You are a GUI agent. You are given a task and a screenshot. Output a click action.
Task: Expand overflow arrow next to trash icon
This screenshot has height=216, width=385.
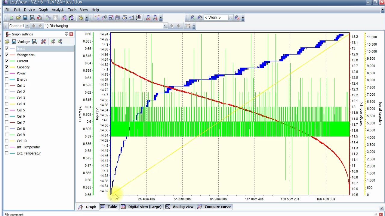194,26
